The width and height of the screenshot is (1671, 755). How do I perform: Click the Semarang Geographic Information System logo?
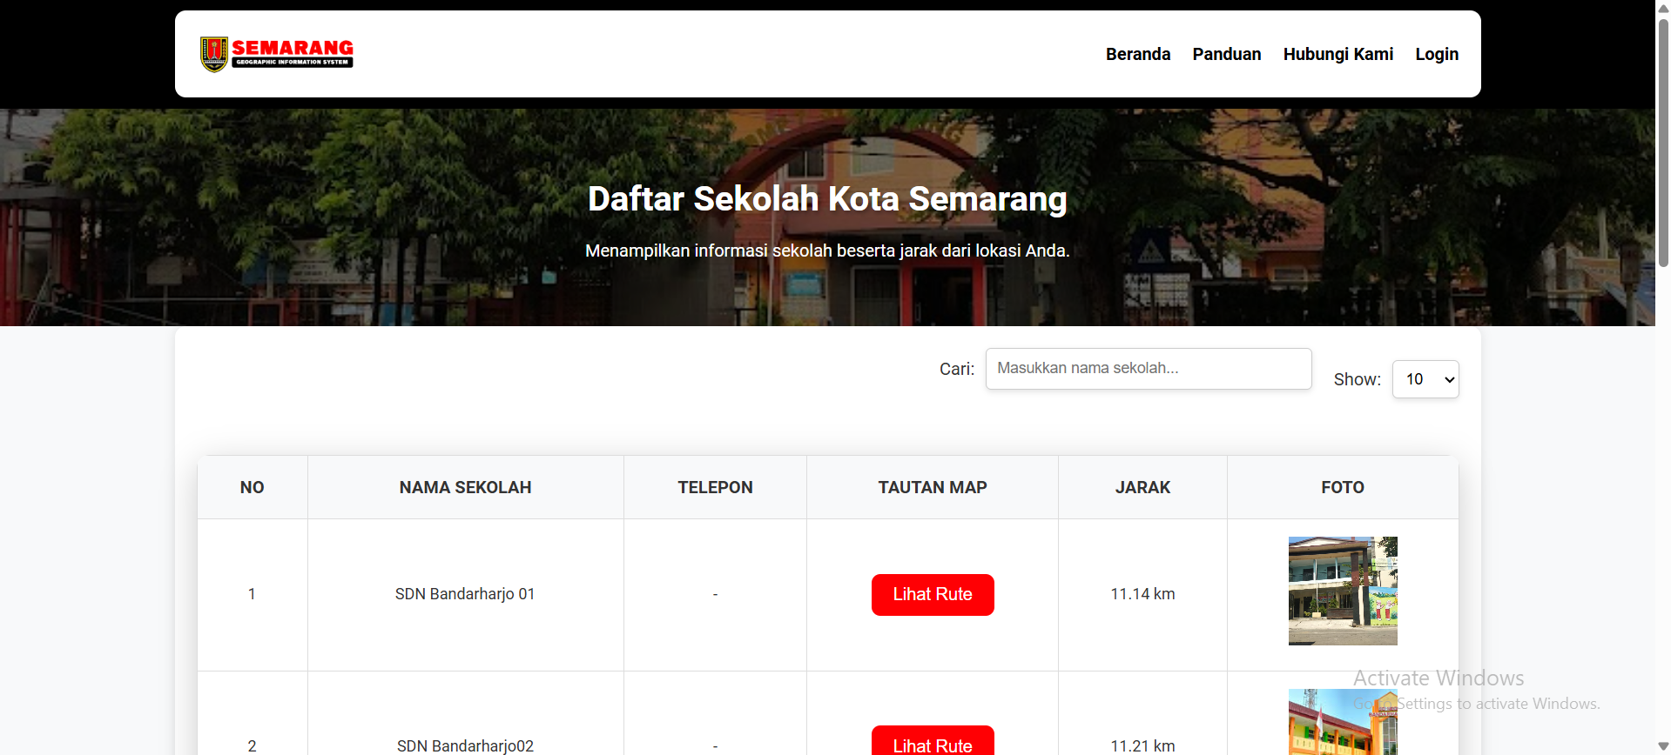click(277, 54)
